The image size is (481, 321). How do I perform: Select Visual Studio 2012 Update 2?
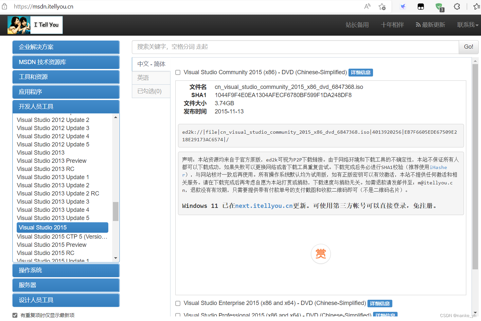(53, 120)
